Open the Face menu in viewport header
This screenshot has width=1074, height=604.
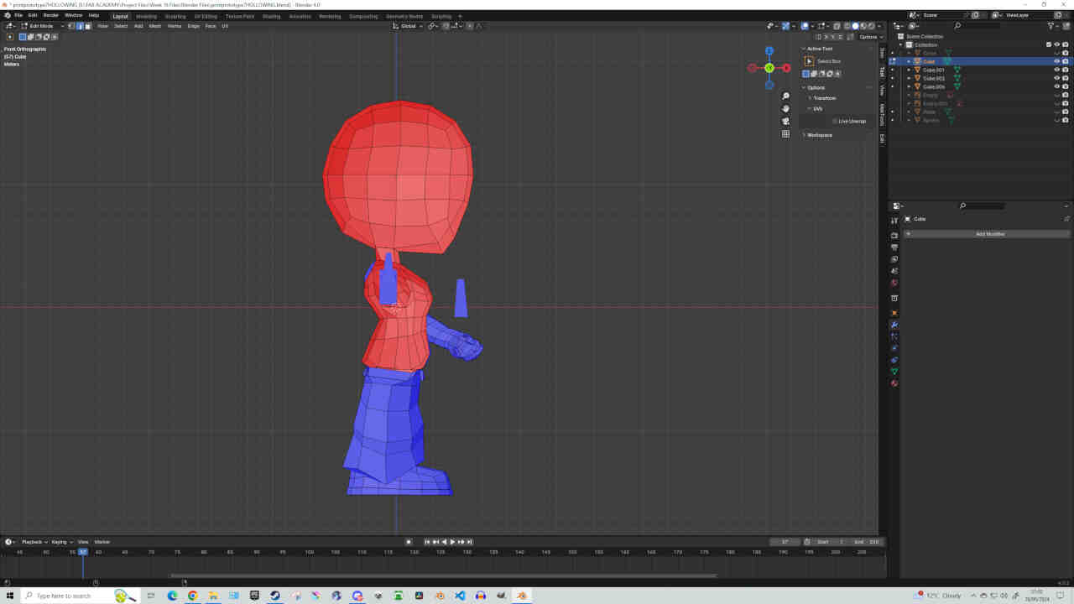(x=211, y=26)
